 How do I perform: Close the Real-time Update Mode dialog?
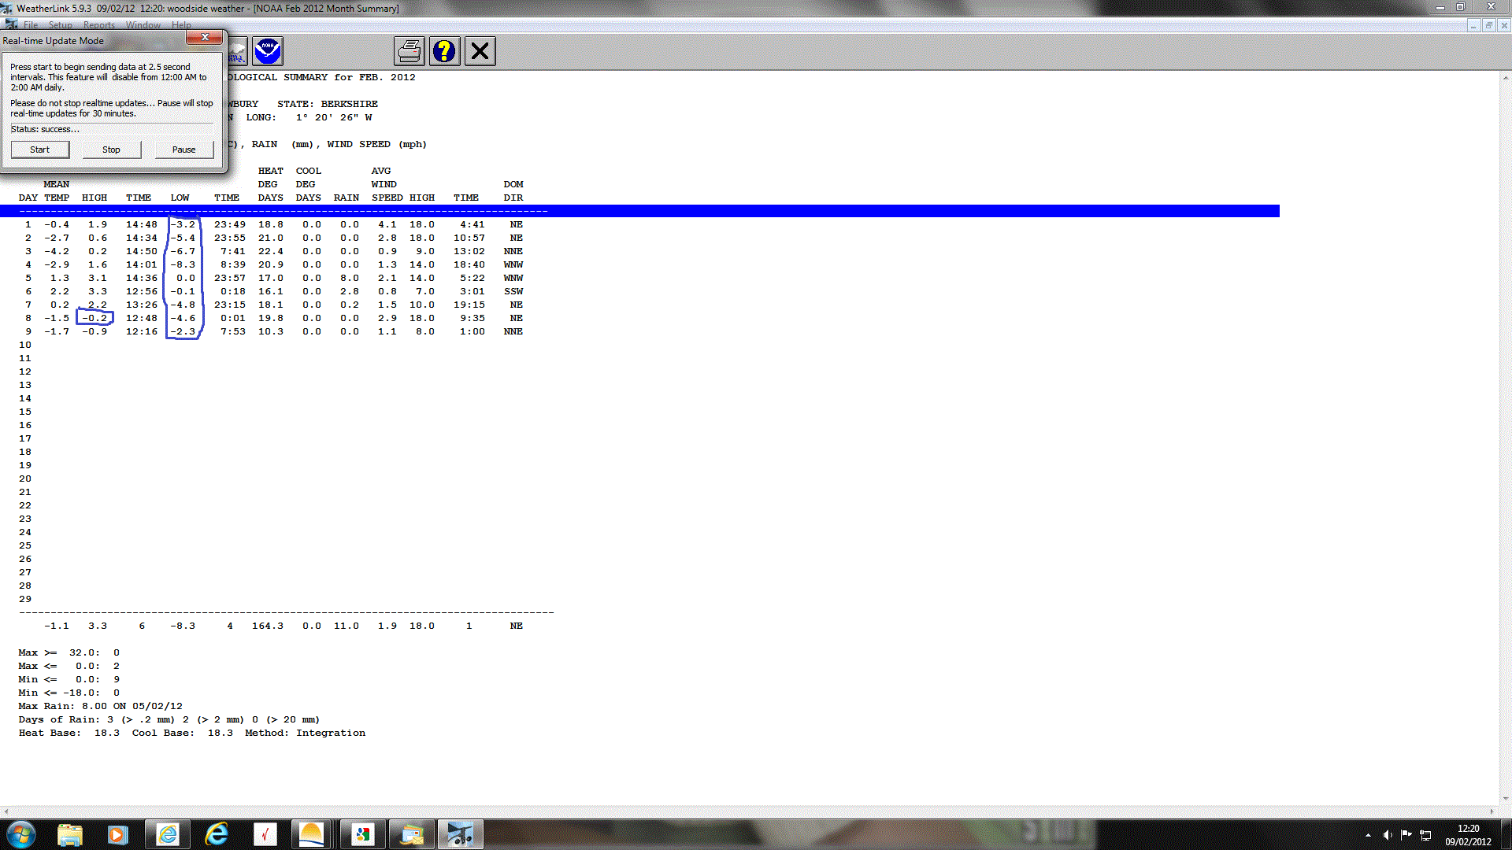pyautogui.click(x=205, y=38)
